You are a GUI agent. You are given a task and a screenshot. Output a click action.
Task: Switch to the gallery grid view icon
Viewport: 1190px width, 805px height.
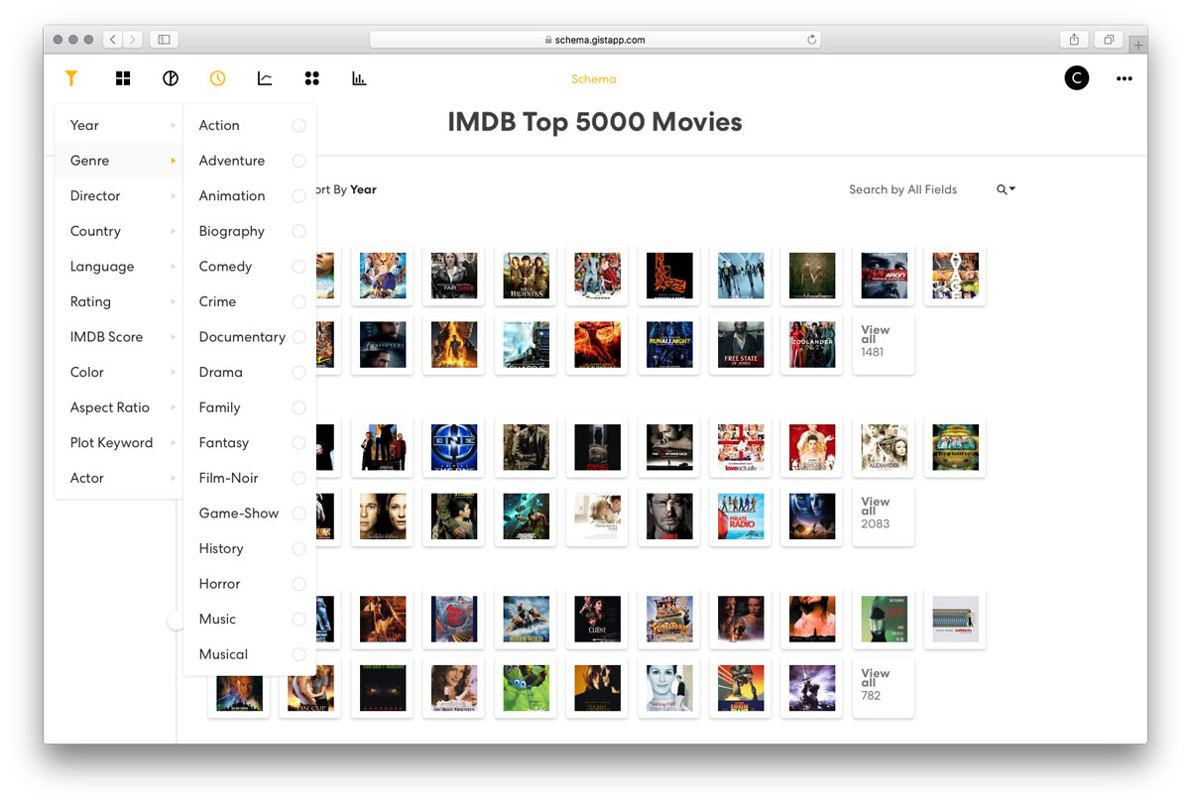[x=123, y=78]
